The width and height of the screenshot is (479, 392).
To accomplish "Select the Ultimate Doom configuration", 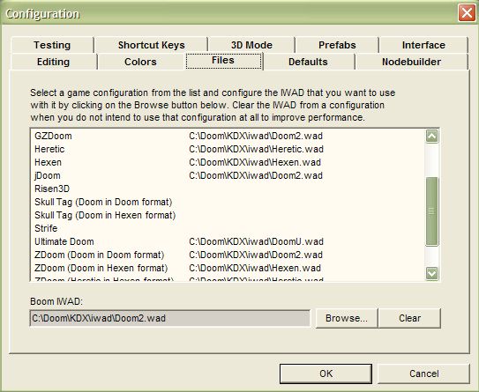I will point(228,241).
